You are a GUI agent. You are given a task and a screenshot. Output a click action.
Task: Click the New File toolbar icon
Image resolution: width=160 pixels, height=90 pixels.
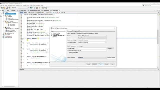[2, 8]
